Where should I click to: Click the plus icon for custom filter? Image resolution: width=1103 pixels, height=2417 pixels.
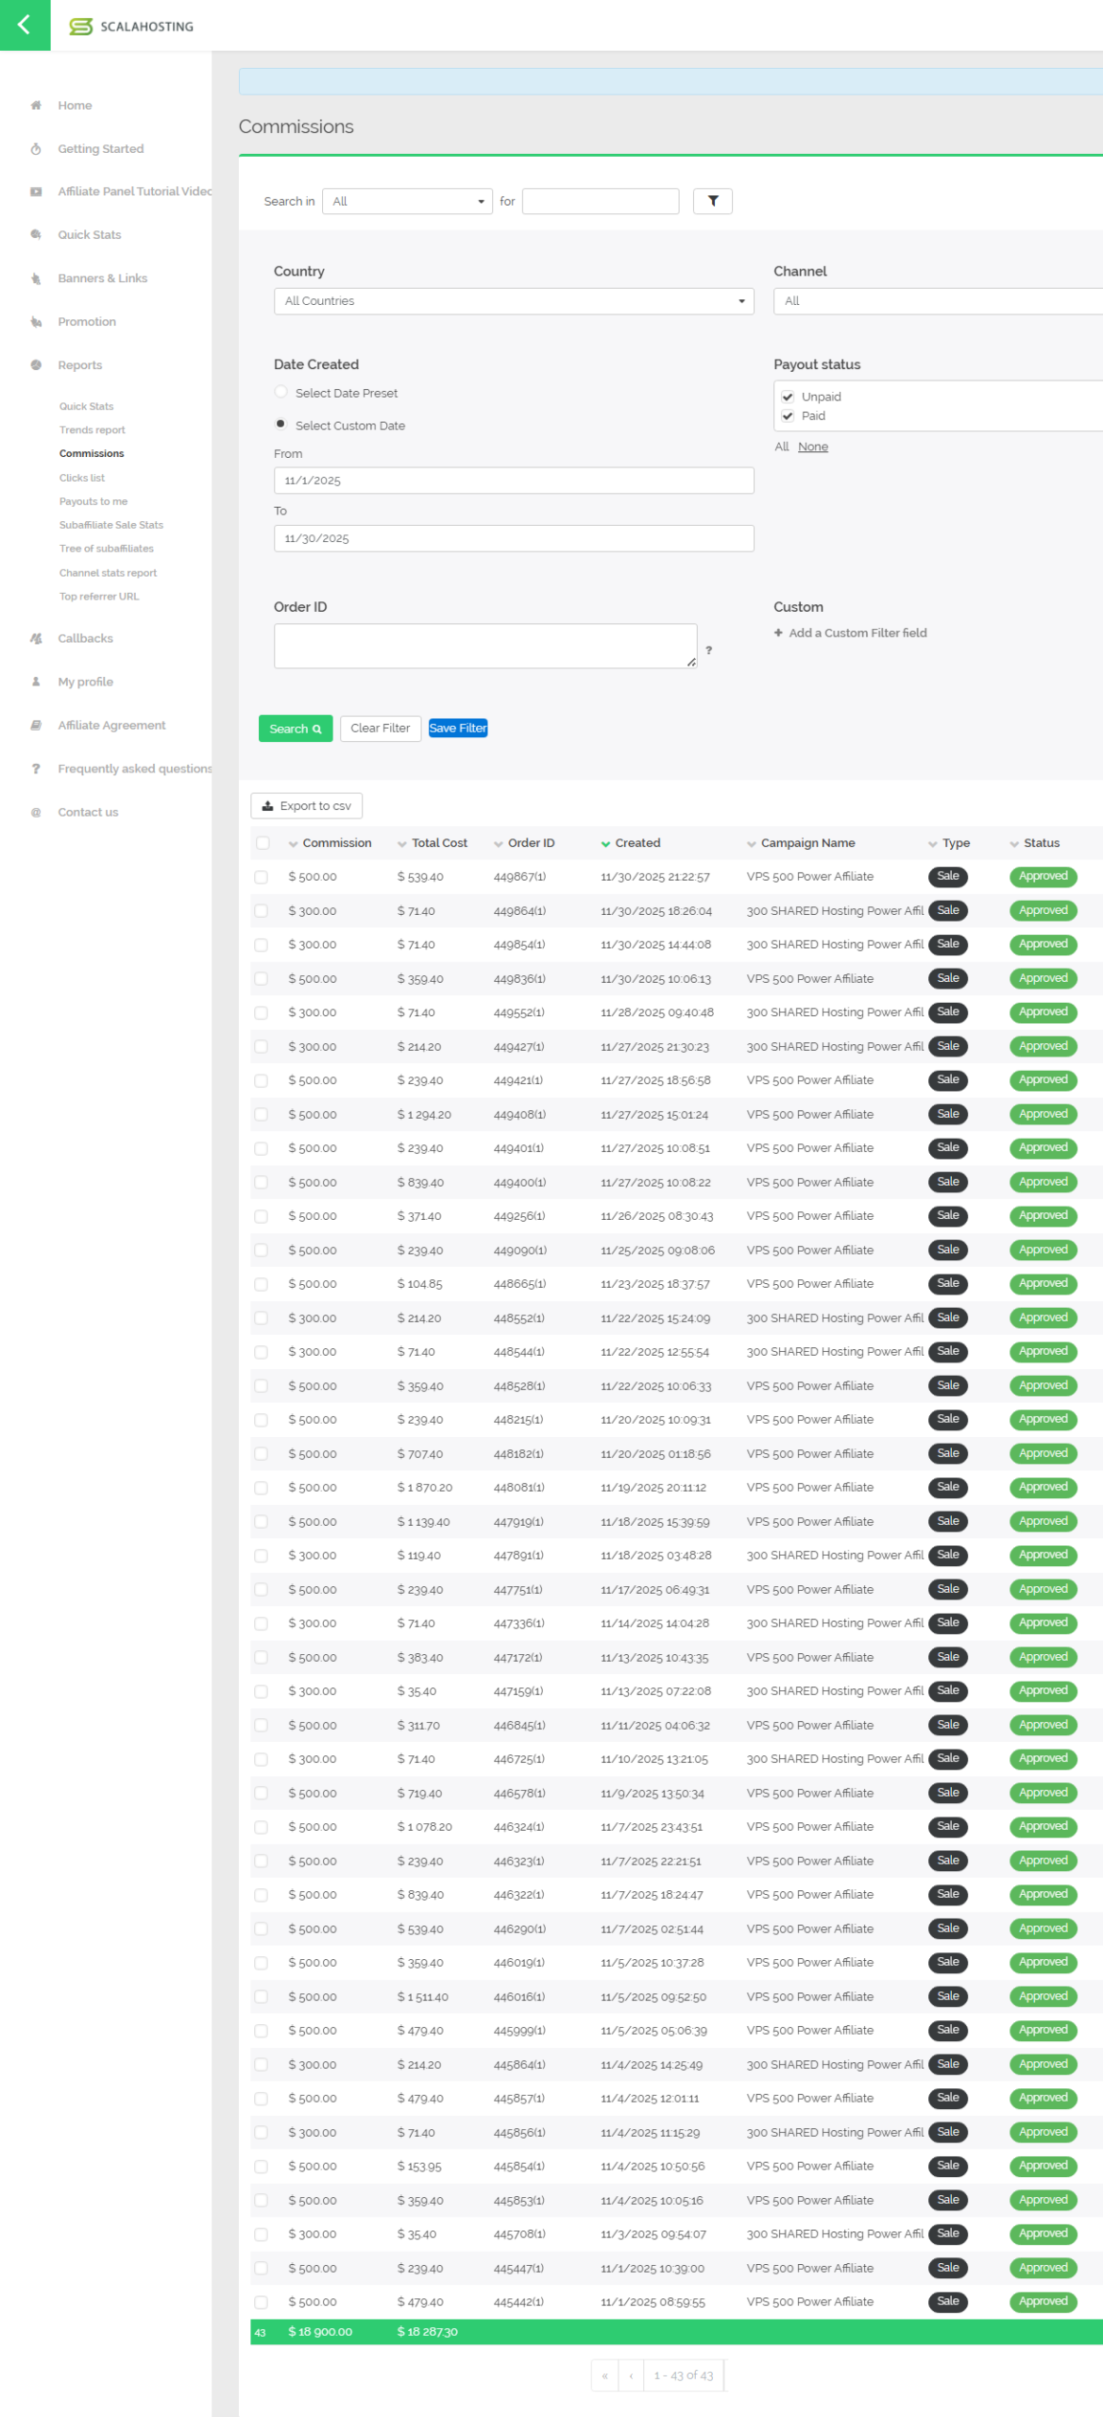tap(779, 634)
